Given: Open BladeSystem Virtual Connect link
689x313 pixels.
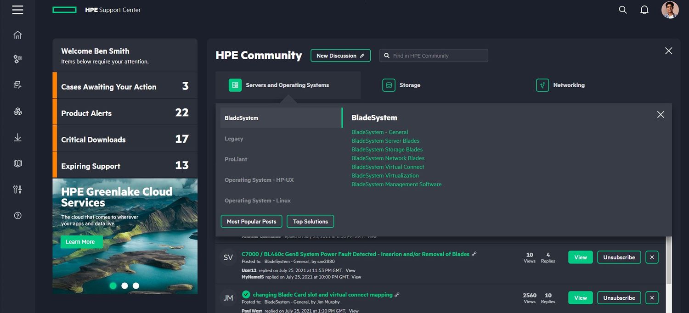Looking at the screenshot, I should 388,167.
